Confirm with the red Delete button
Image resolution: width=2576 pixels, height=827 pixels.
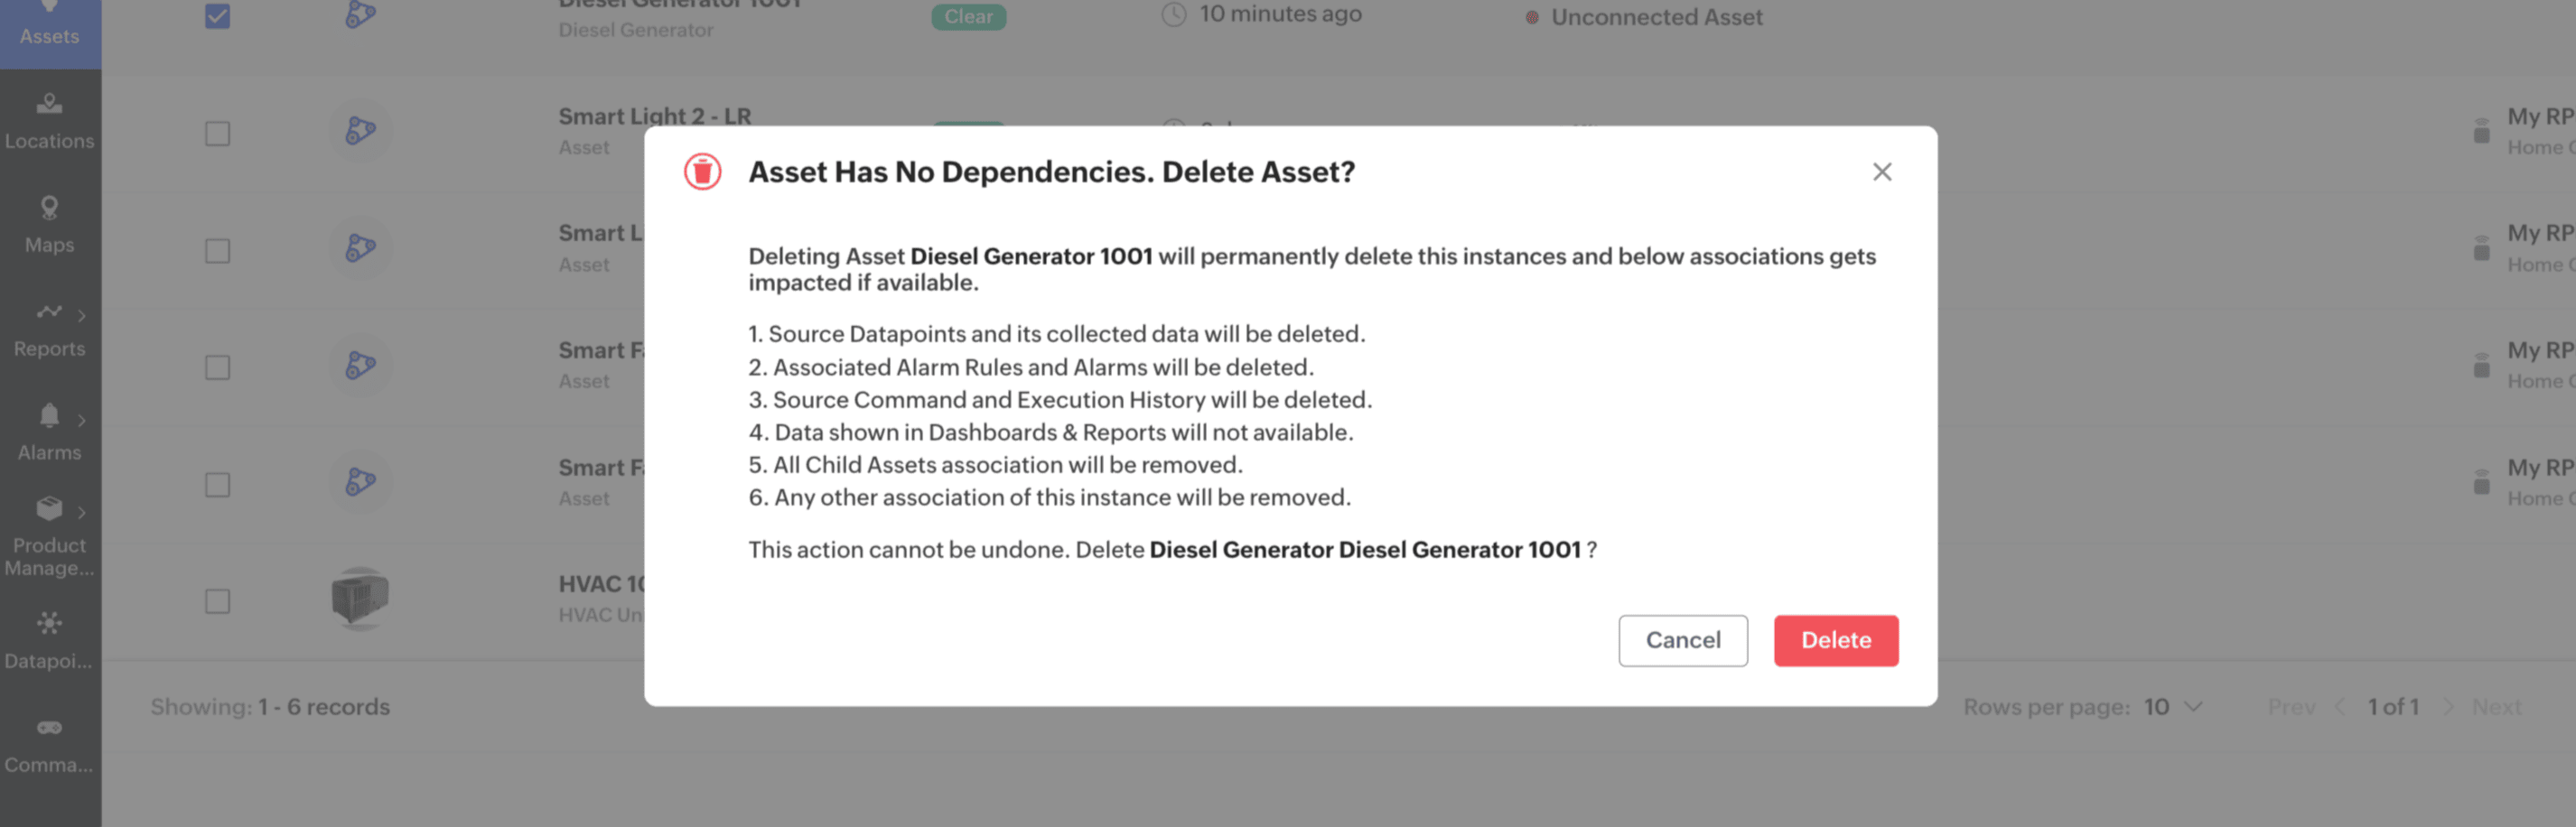point(1835,640)
